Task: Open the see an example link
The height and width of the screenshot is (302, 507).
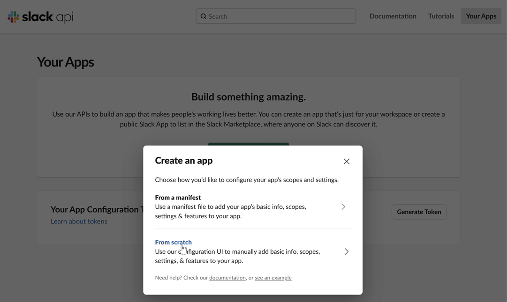Action: [x=273, y=277]
